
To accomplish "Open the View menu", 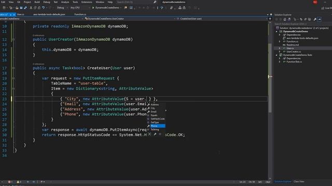I will pos(11,2).
